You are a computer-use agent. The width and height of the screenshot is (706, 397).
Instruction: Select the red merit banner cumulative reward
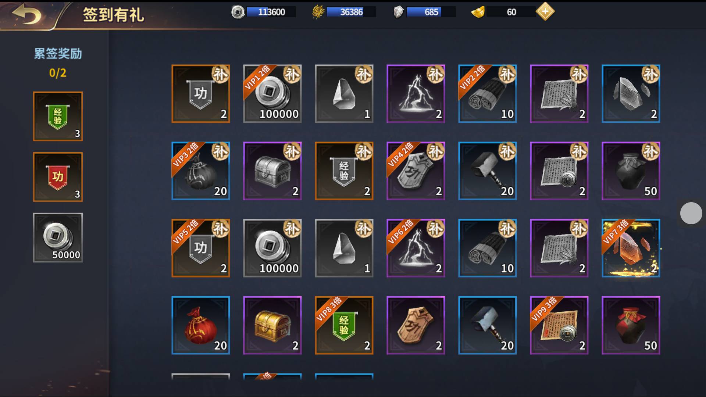[x=58, y=177]
